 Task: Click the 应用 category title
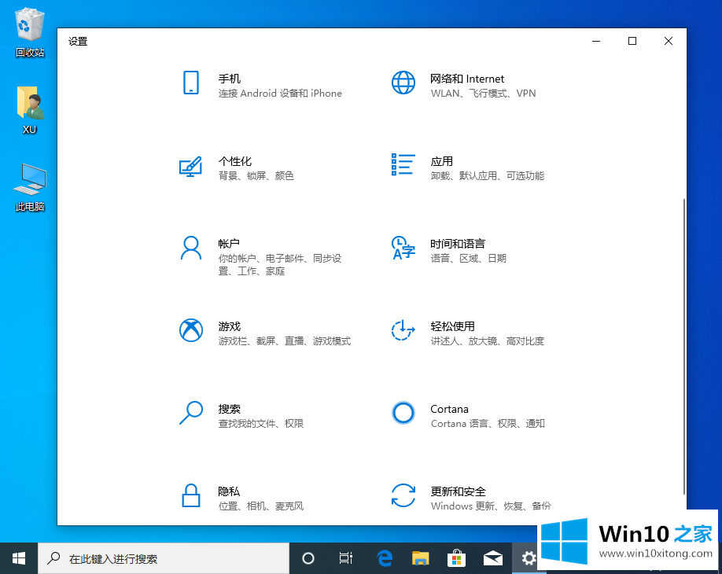click(x=441, y=161)
